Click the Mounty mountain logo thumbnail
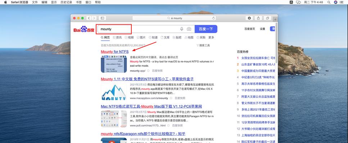Screen dimensions: 348x143 [x=114, y=92]
